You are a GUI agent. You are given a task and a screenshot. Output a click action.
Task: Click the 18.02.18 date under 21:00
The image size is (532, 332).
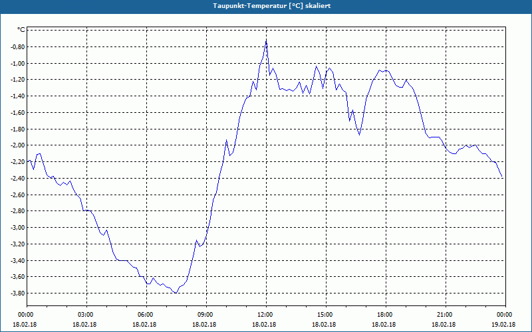444,325
